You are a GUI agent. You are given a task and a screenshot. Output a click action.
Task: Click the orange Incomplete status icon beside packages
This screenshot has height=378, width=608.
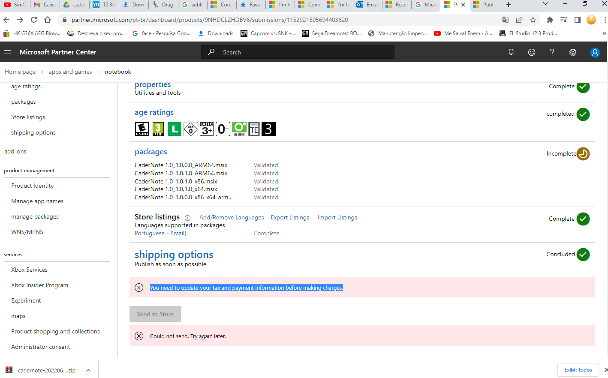[x=583, y=153]
